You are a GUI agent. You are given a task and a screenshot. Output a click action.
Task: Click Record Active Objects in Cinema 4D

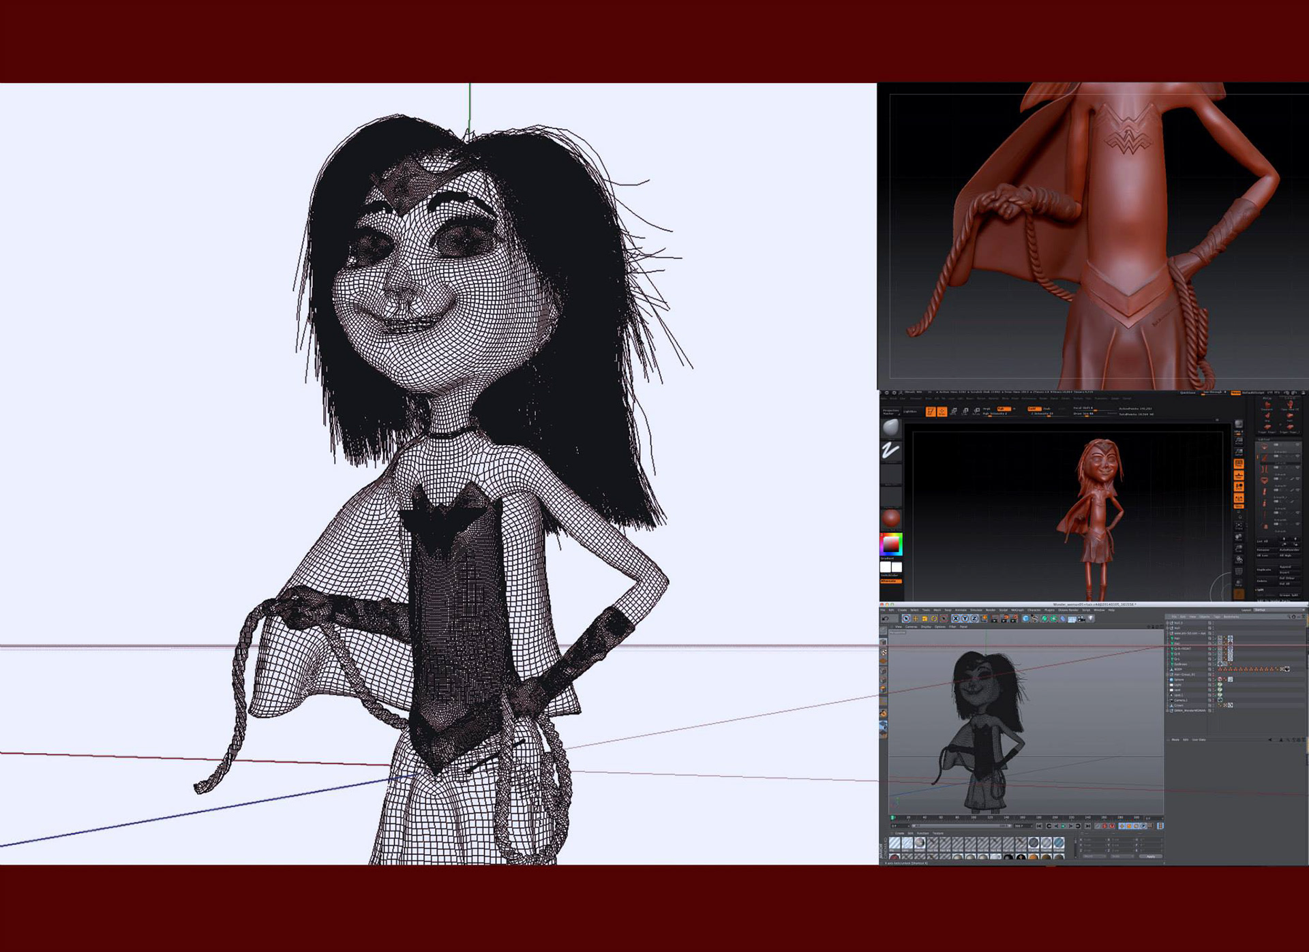click(1104, 826)
